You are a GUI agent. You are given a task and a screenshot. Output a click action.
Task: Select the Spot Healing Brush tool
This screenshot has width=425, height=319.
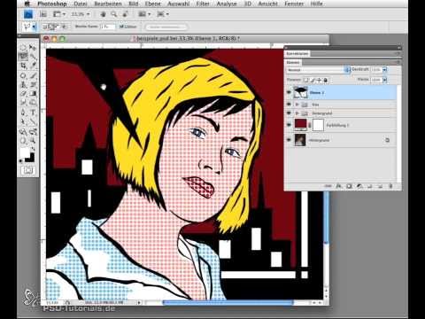click(23, 75)
